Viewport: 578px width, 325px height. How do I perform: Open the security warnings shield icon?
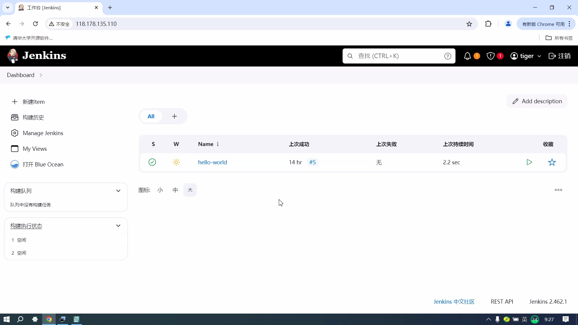click(x=491, y=56)
